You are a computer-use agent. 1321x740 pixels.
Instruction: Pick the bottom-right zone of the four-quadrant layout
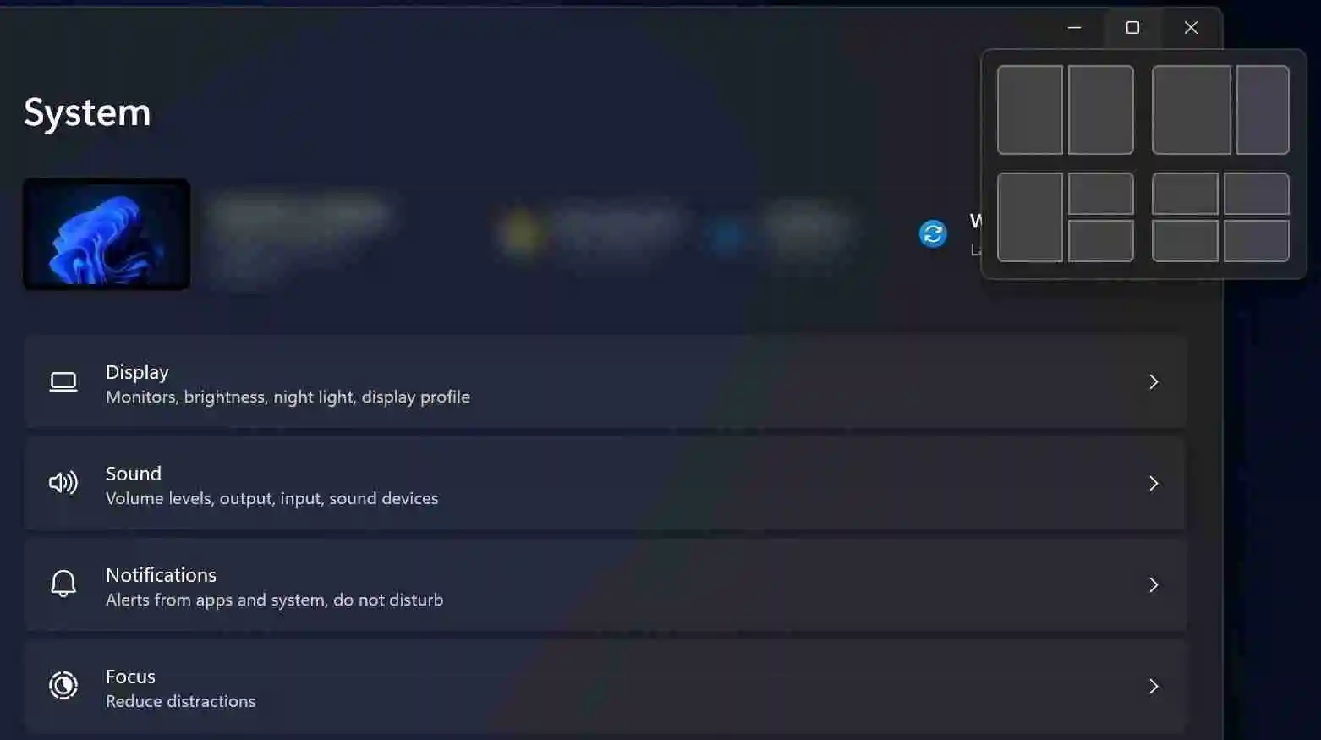pyautogui.click(x=1256, y=241)
